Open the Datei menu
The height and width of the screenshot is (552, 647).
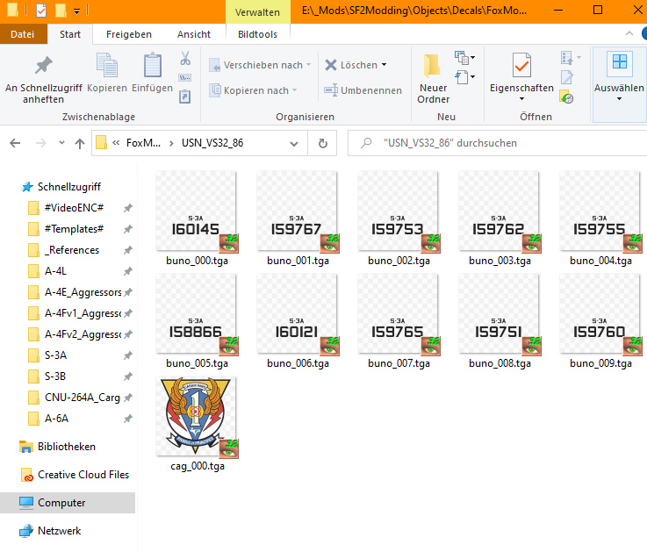(x=22, y=34)
